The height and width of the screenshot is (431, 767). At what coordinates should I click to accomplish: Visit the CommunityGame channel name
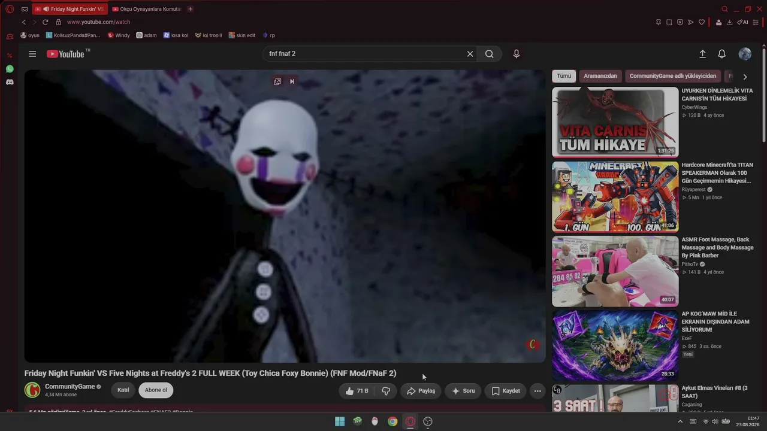tap(70, 387)
